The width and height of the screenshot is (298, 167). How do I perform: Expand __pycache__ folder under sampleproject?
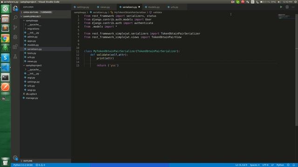coord(34,70)
